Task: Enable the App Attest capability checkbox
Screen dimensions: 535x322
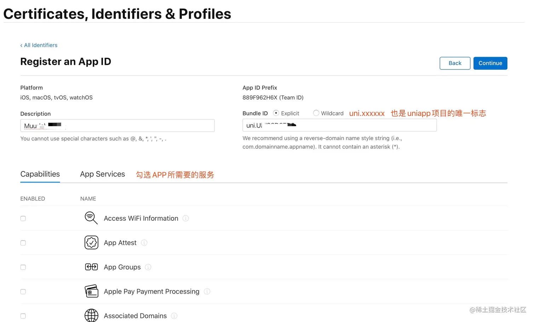Action: tap(23, 243)
